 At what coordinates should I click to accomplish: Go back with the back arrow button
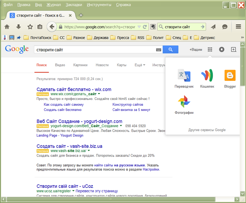[52, 27]
